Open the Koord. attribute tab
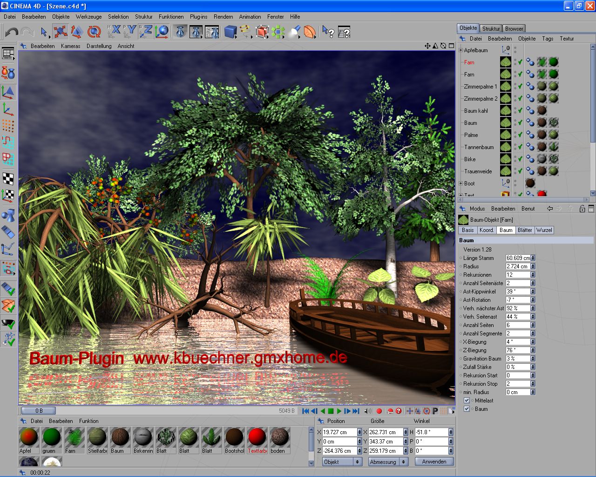This screenshot has width=596, height=477. point(487,230)
